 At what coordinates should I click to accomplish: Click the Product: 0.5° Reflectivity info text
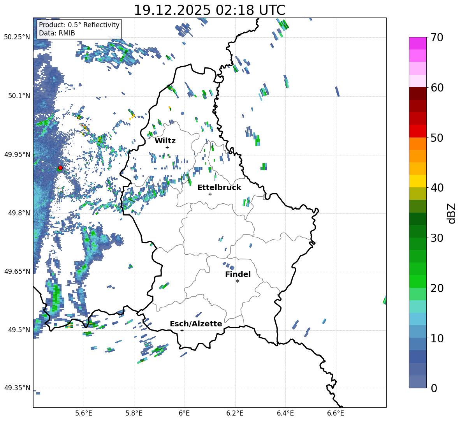point(79,25)
